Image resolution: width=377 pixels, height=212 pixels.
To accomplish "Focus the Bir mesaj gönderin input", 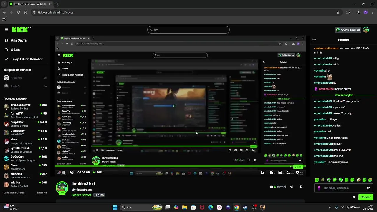I will (343, 188).
